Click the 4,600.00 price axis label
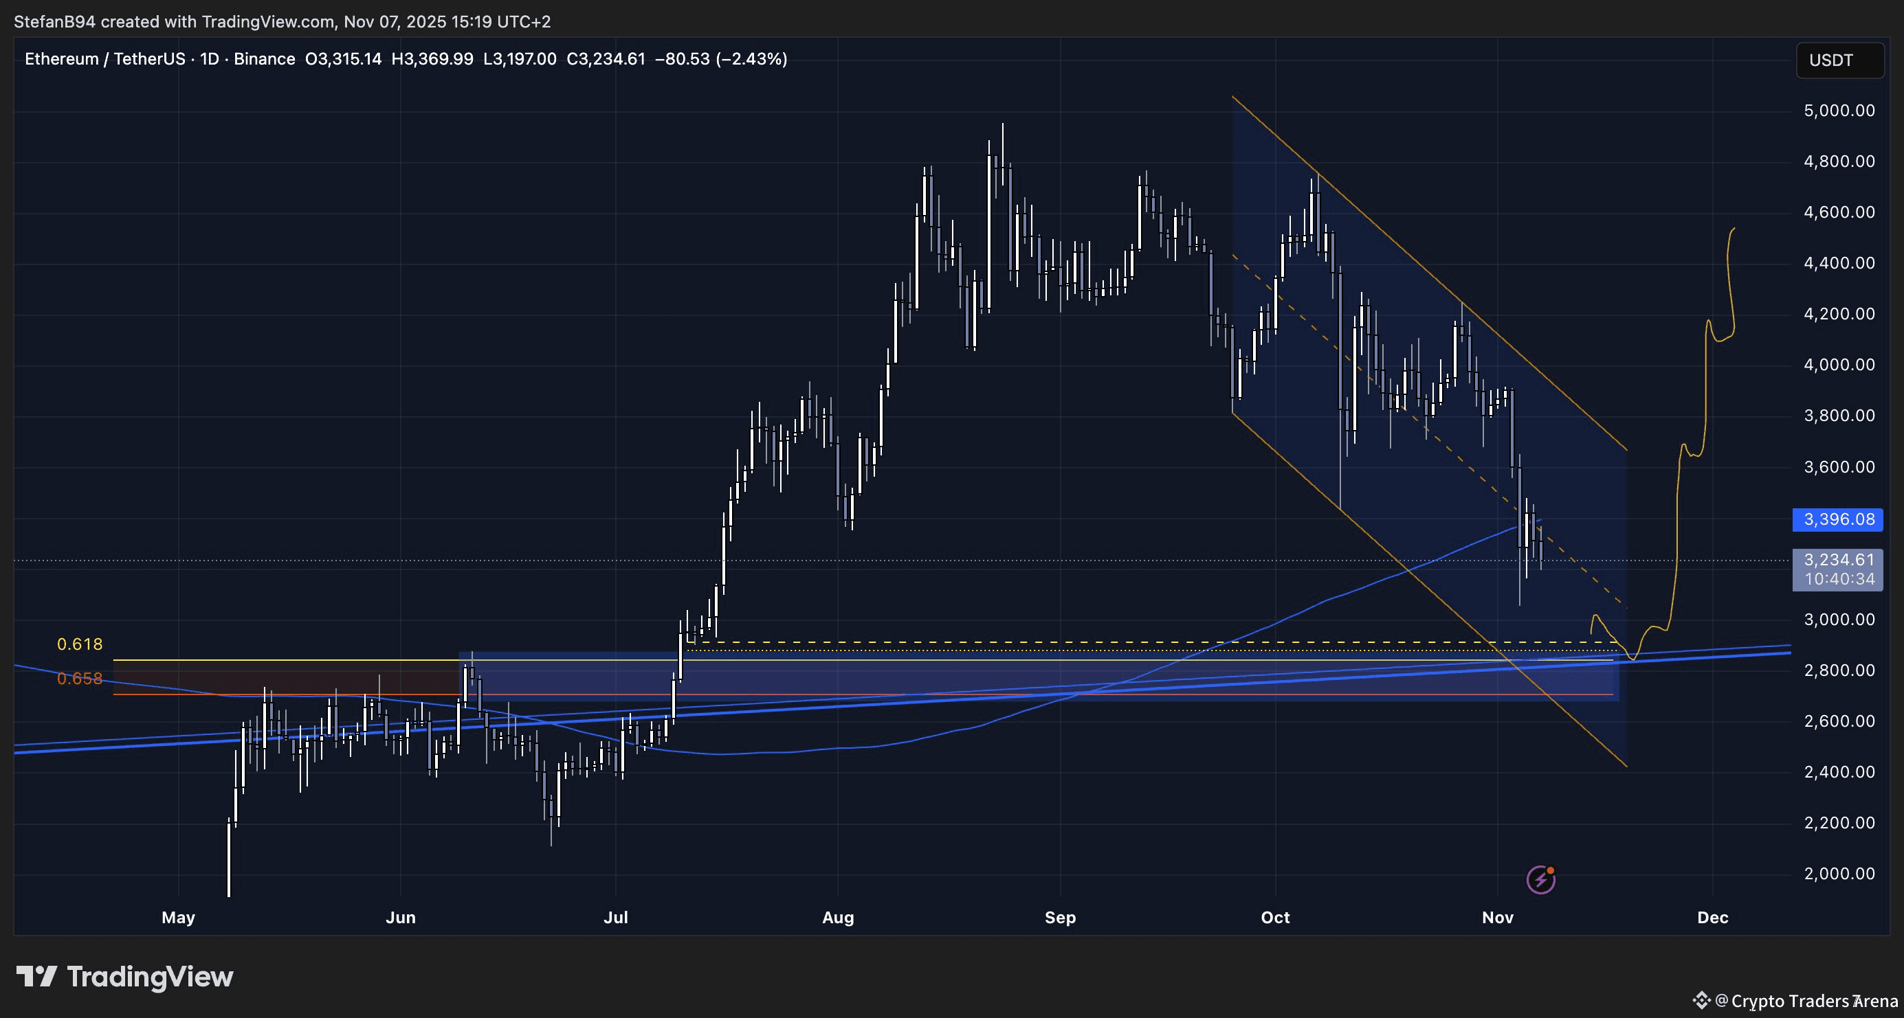Image resolution: width=1904 pixels, height=1018 pixels. pos(1839,213)
